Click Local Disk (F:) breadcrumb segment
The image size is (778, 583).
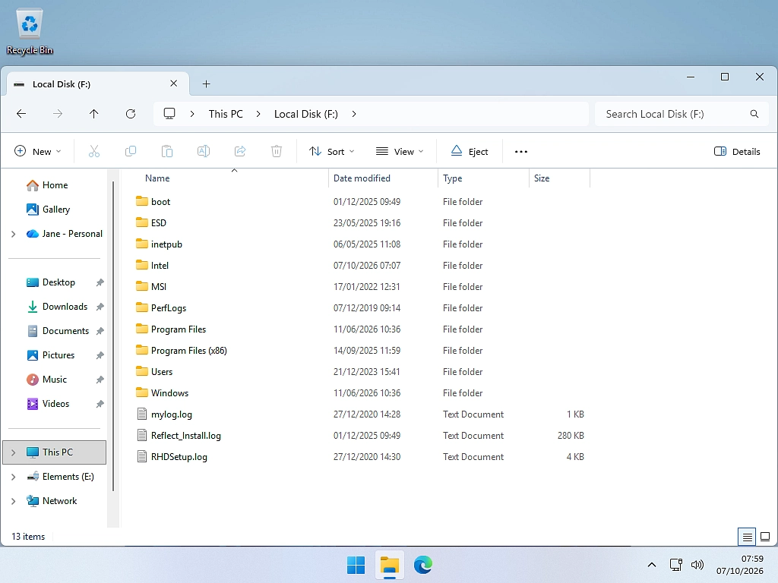click(305, 114)
